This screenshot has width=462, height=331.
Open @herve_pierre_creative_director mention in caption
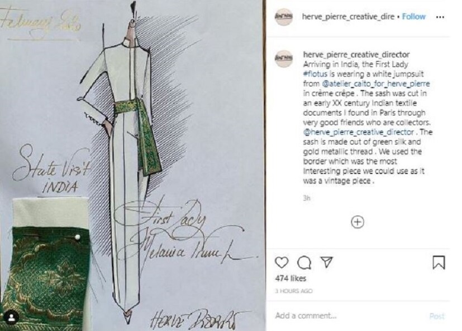[358, 132]
